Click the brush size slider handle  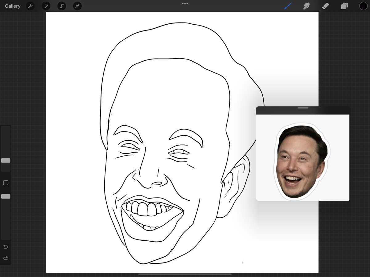tap(6, 161)
